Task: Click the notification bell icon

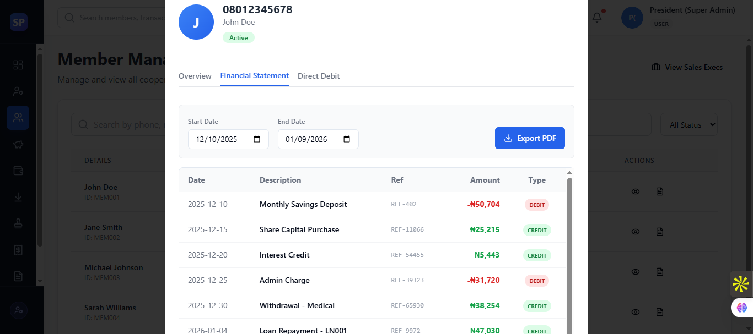Action: click(x=597, y=18)
